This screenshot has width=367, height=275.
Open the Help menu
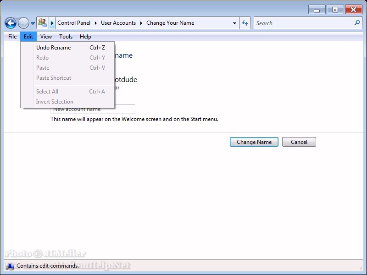[x=85, y=37]
